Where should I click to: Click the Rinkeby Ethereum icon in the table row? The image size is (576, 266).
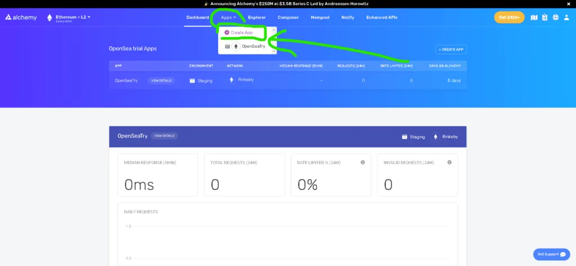point(231,80)
